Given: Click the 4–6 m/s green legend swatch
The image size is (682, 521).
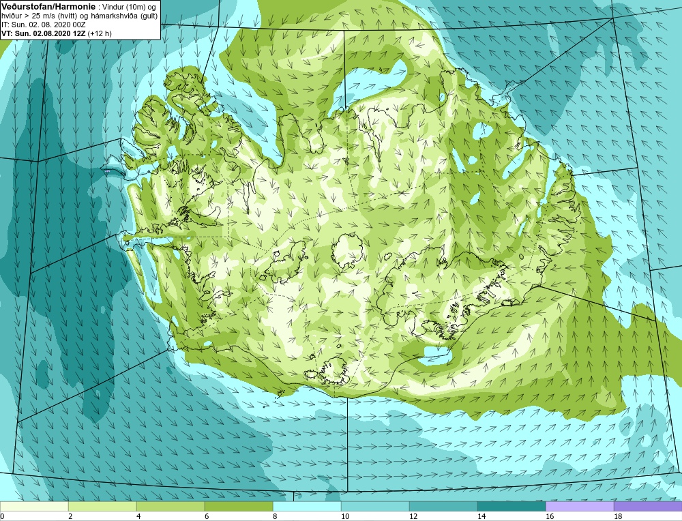Looking at the screenshot, I should 170,506.
